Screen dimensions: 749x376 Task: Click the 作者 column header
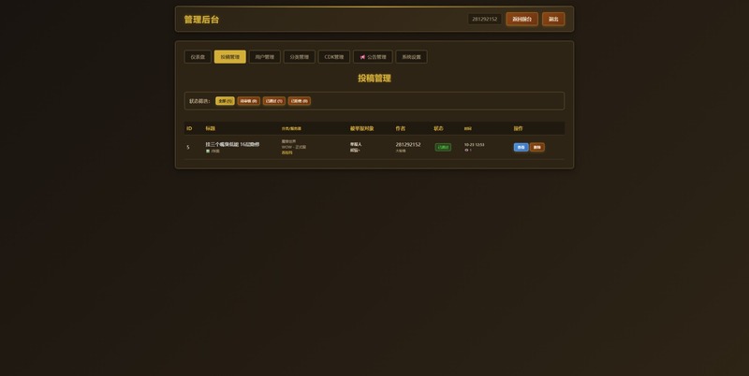tap(401, 128)
